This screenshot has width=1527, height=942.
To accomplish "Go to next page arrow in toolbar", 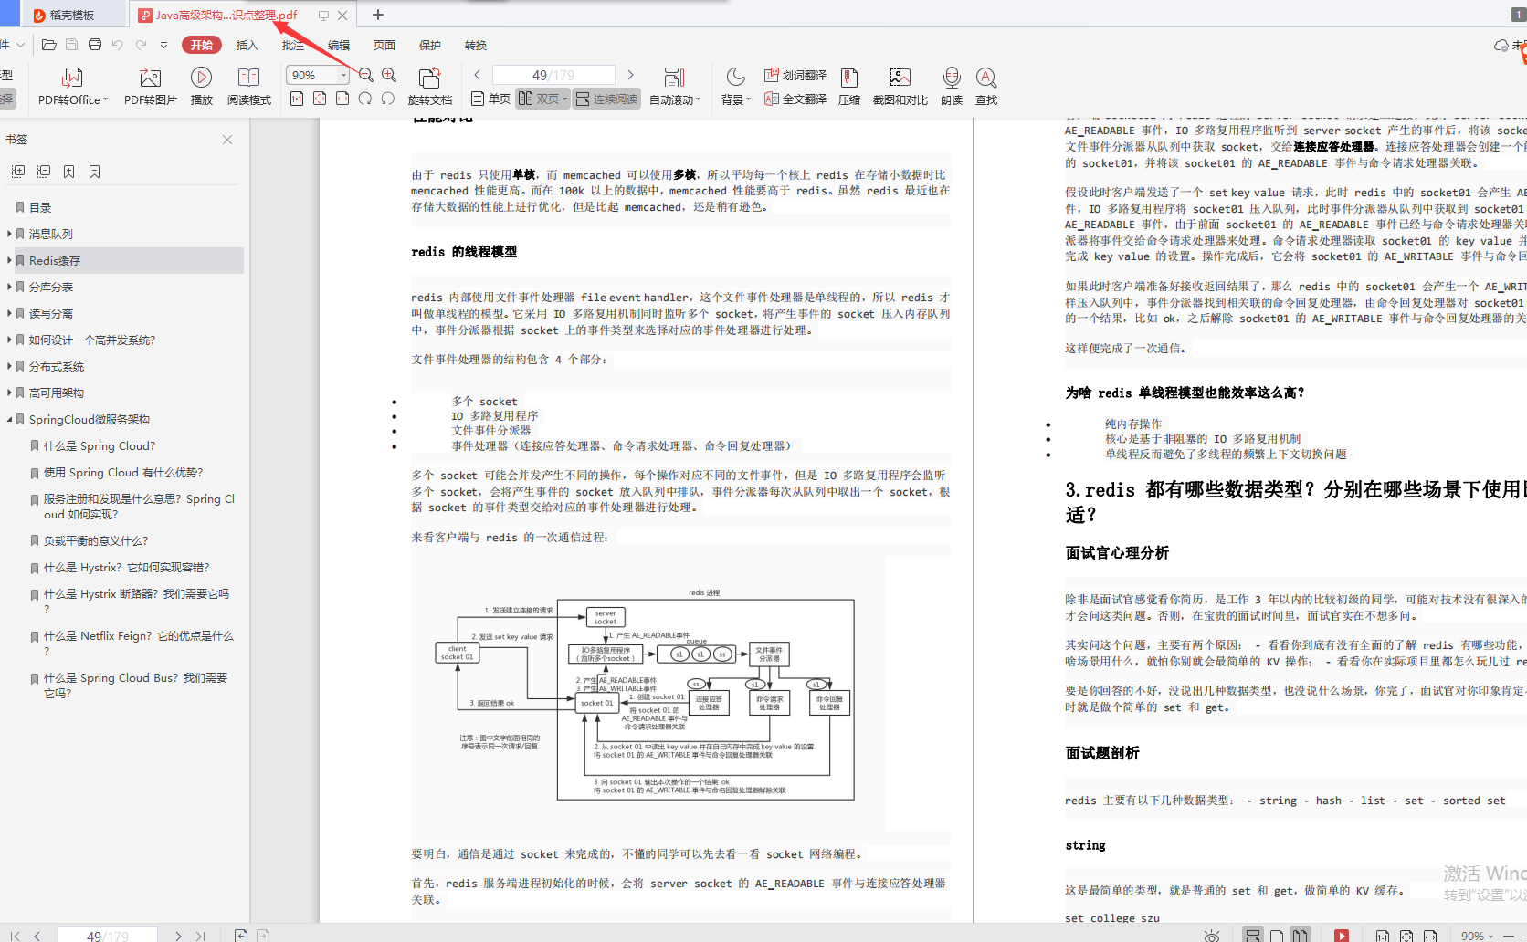I will pyautogui.click(x=630, y=75).
